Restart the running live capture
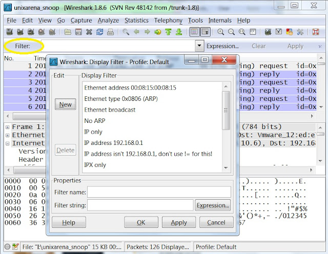Image resolution: width=328 pixels, height=254 pixels. pos(52,32)
